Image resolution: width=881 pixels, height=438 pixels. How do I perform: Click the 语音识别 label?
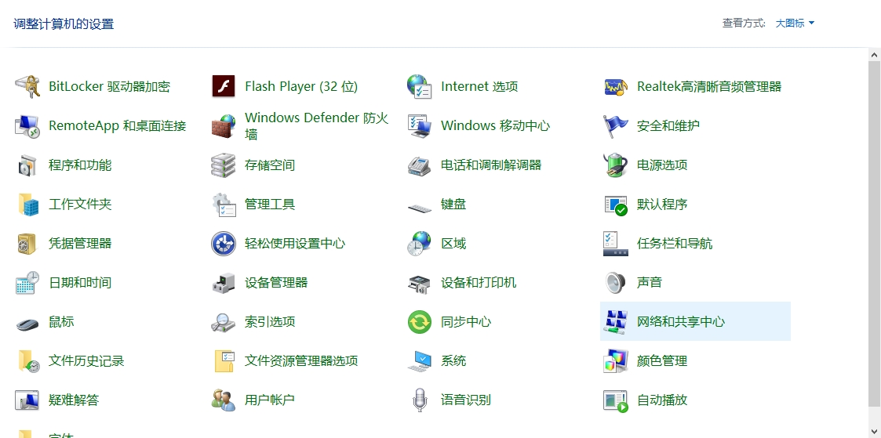coord(466,400)
